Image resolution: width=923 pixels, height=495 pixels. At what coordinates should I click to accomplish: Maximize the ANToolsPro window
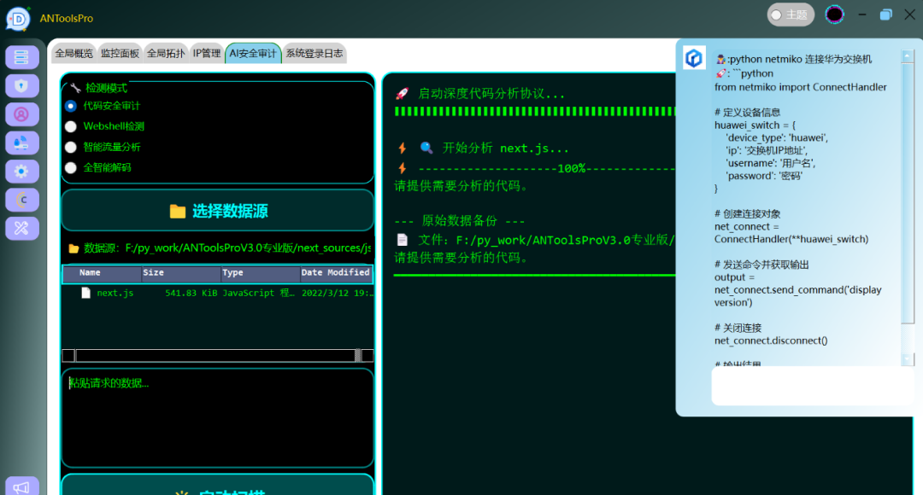pos(885,15)
